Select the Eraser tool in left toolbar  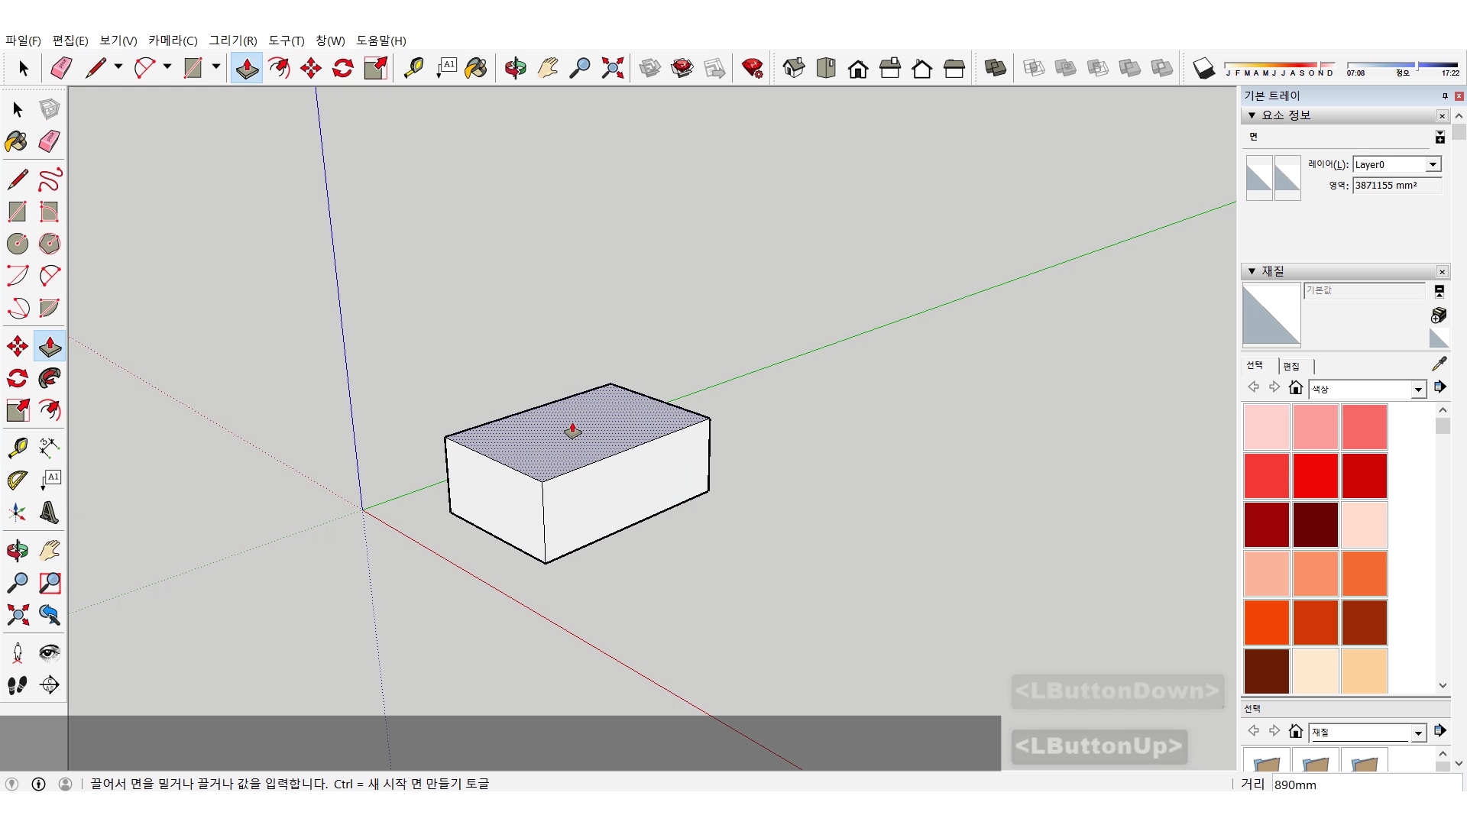click(x=50, y=141)
